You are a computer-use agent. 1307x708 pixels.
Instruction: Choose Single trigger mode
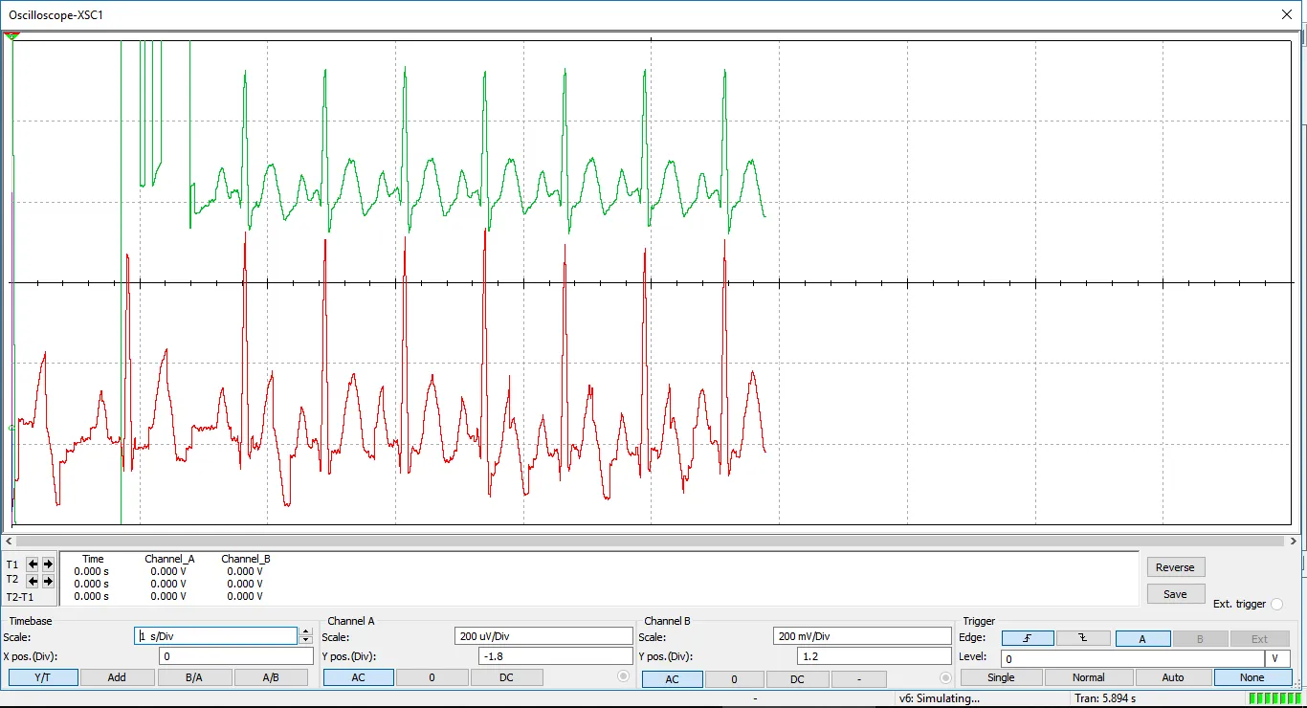(x=1001, y=677)
